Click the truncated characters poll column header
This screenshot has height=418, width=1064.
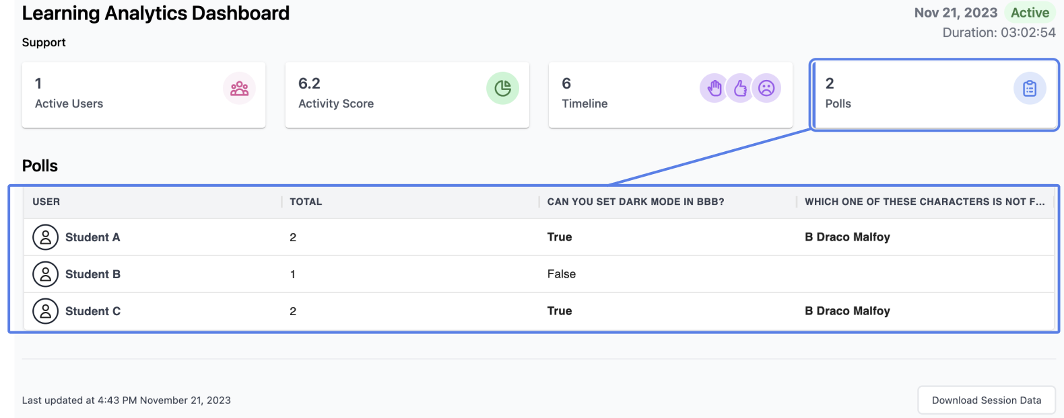click(x=925, y=202)
